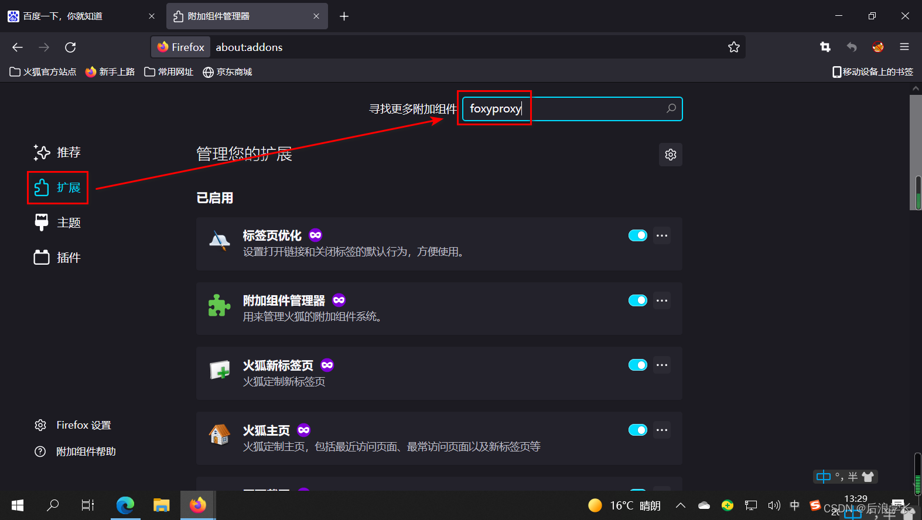Open the 火狐主页 extension details title
The width and height of the screenshot is (922, 520).
click(x=267, y=430)
